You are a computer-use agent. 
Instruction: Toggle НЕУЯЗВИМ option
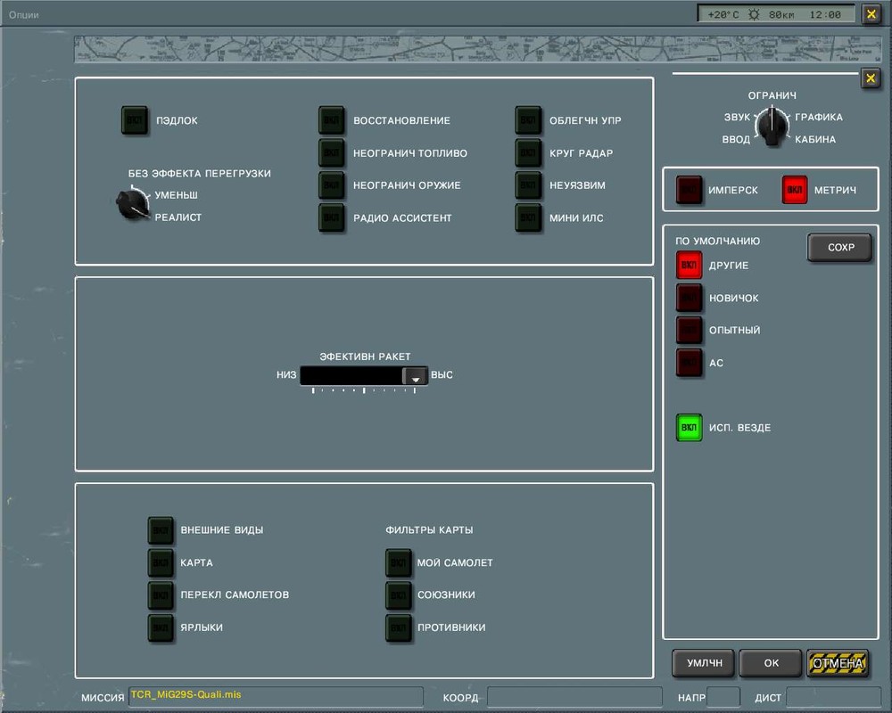click(x=528, y=185)
